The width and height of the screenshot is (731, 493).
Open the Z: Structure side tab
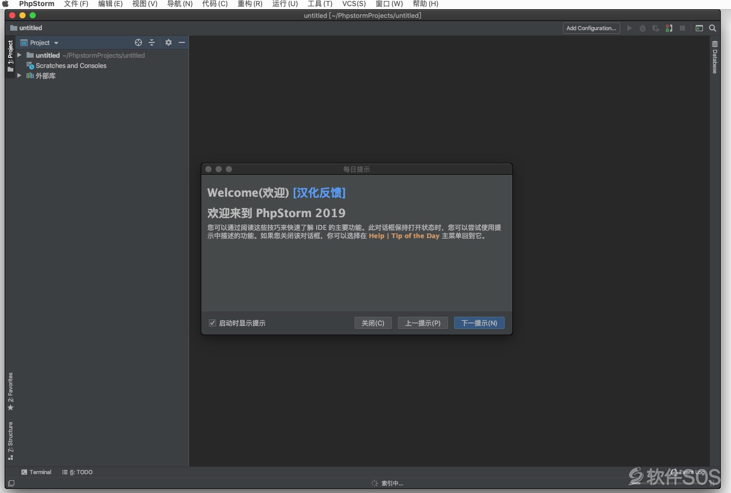tap(10, 440)
